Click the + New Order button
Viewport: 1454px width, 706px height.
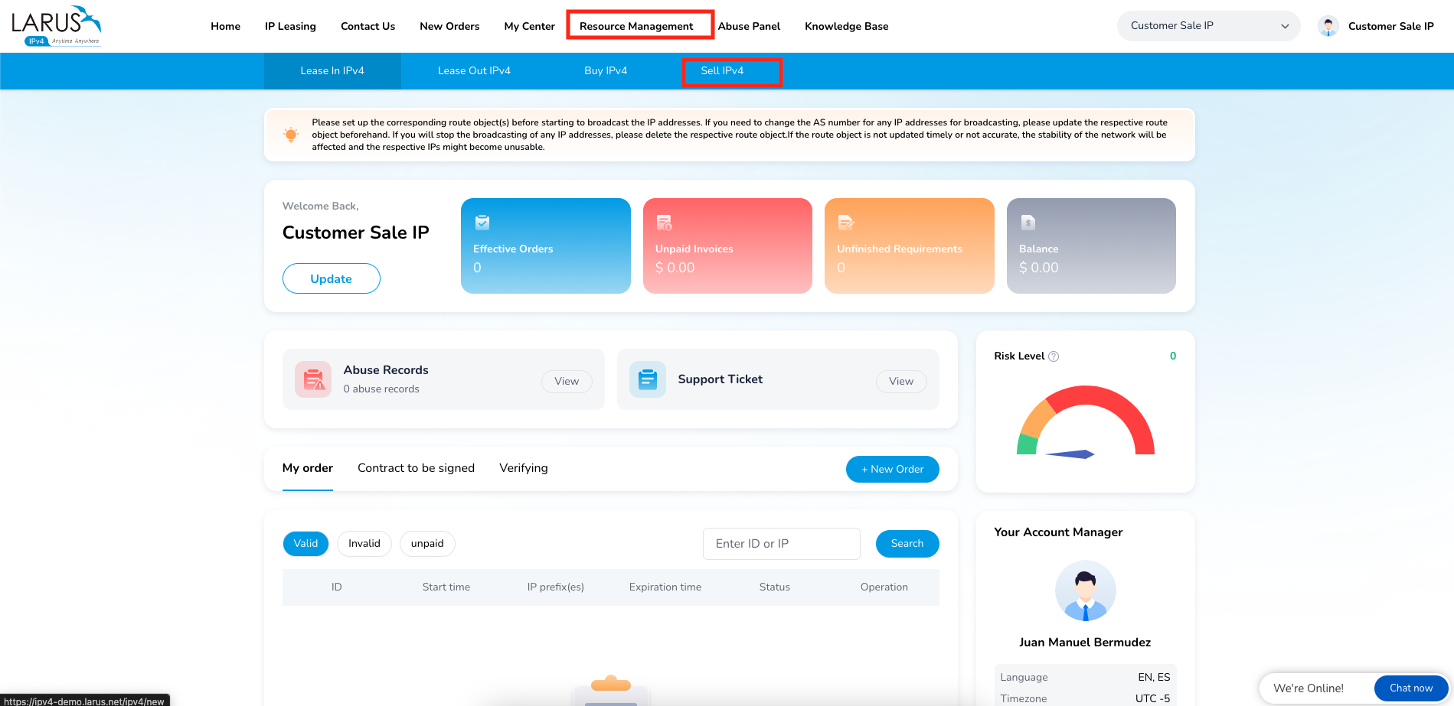coord(893,470)
